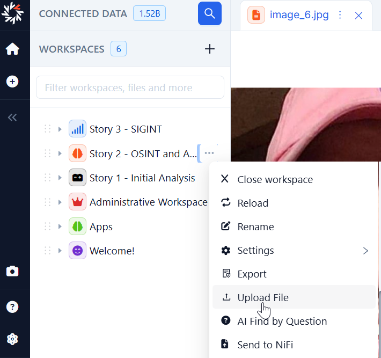This screenshot has width=381, height=358.
Task: Close the image_6.jpg tab
Action: point(359,16)
